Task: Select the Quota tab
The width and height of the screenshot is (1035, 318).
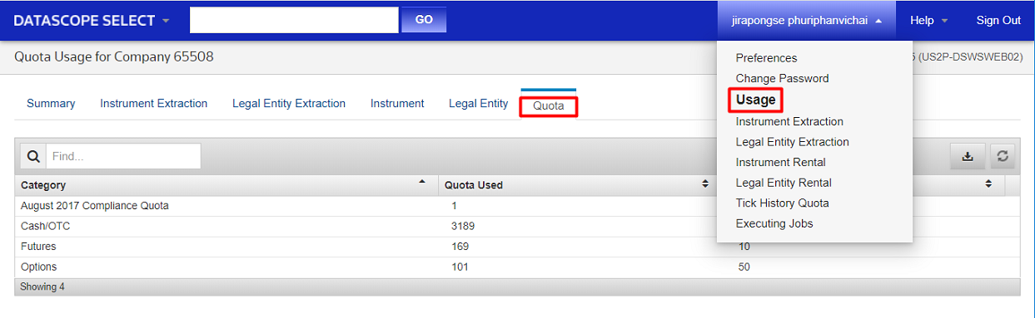Action: pyautogui.click(x=549, y=105)
